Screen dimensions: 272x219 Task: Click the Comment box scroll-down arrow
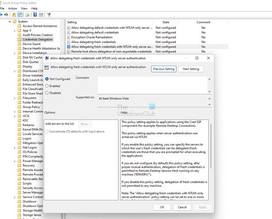click(209, 92)
